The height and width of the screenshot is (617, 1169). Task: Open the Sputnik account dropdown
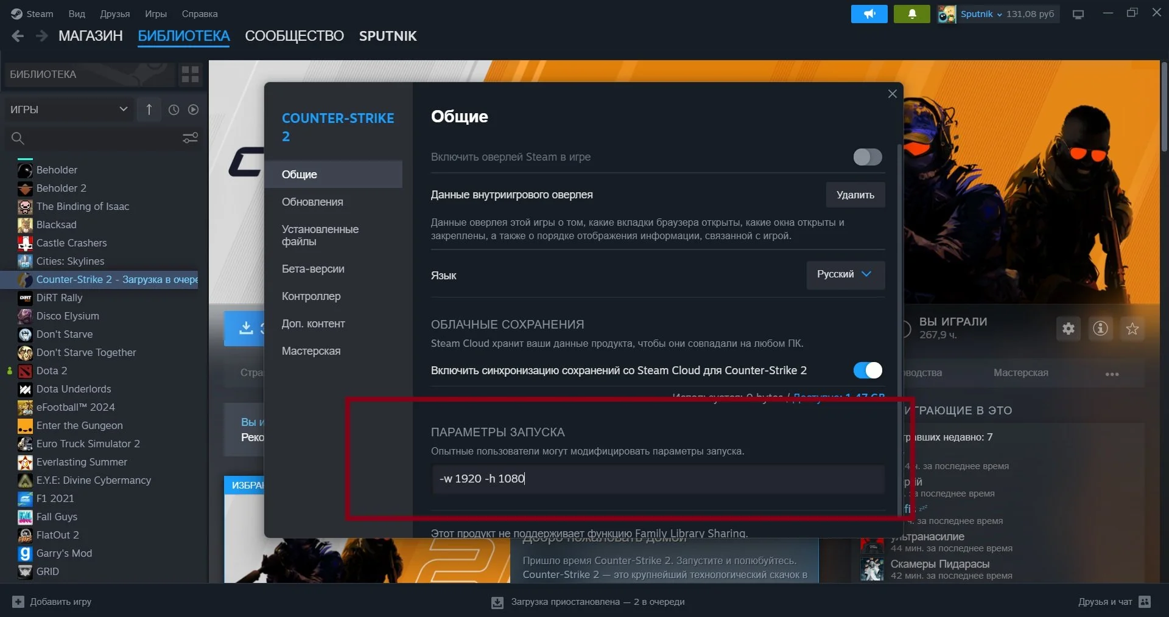coord(980,14)
